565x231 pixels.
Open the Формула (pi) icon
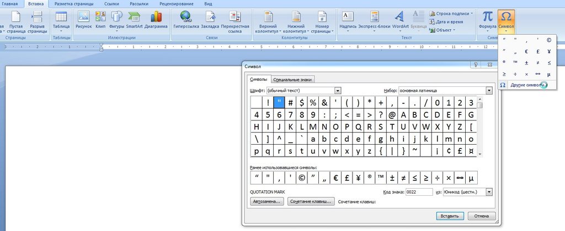(487, 17)
